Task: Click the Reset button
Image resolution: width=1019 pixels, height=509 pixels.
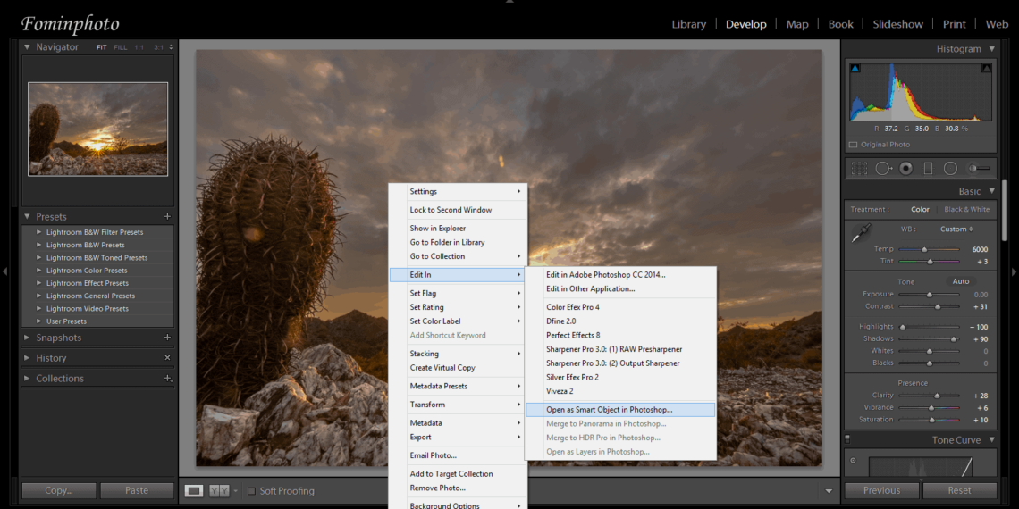Action: 959,490
